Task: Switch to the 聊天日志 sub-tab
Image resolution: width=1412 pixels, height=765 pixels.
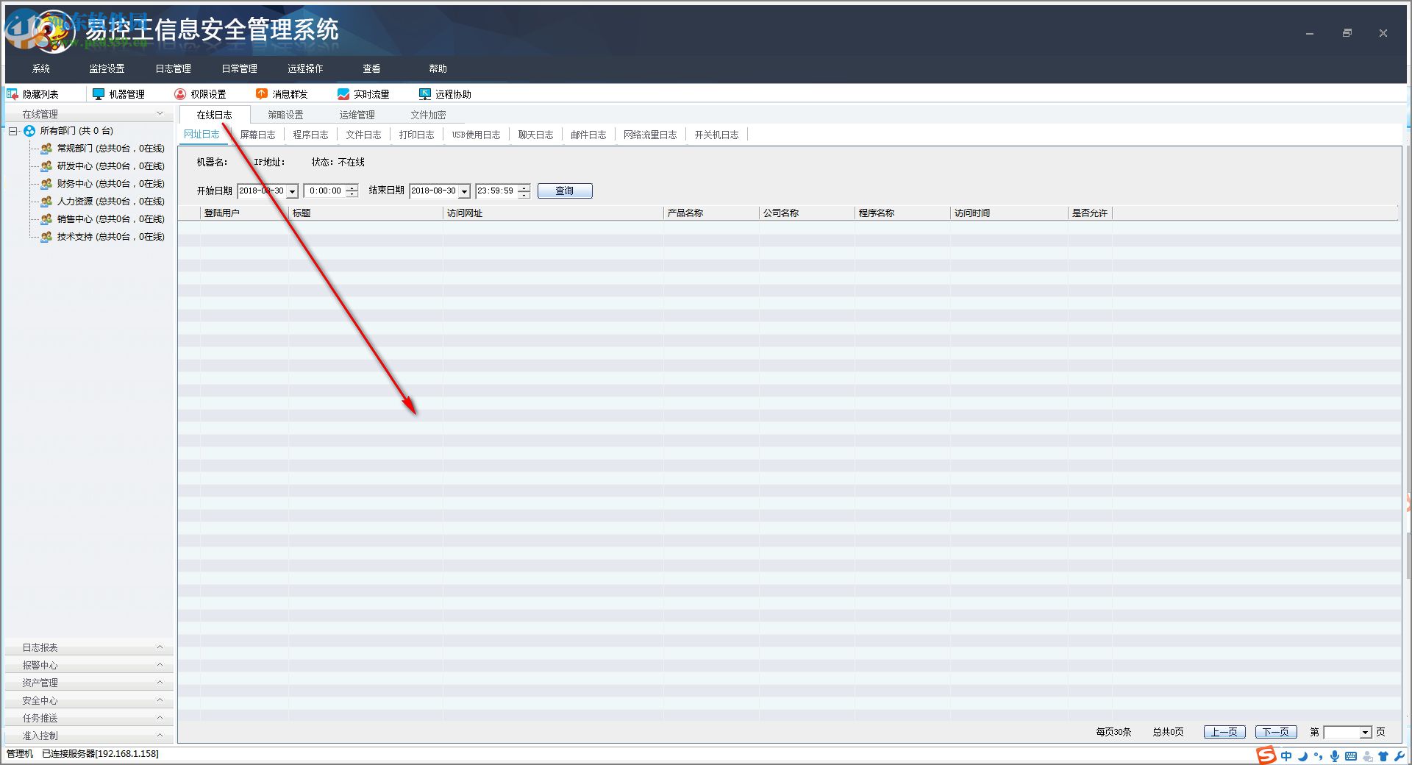Action: click(x=535, y=135)
